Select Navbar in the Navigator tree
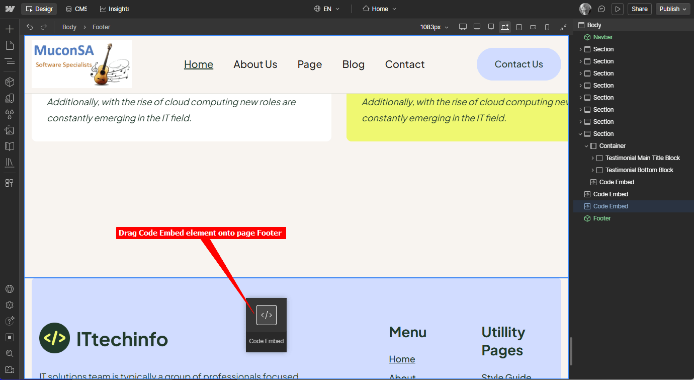This screenshot has height=380, width=694. point(634,37)
